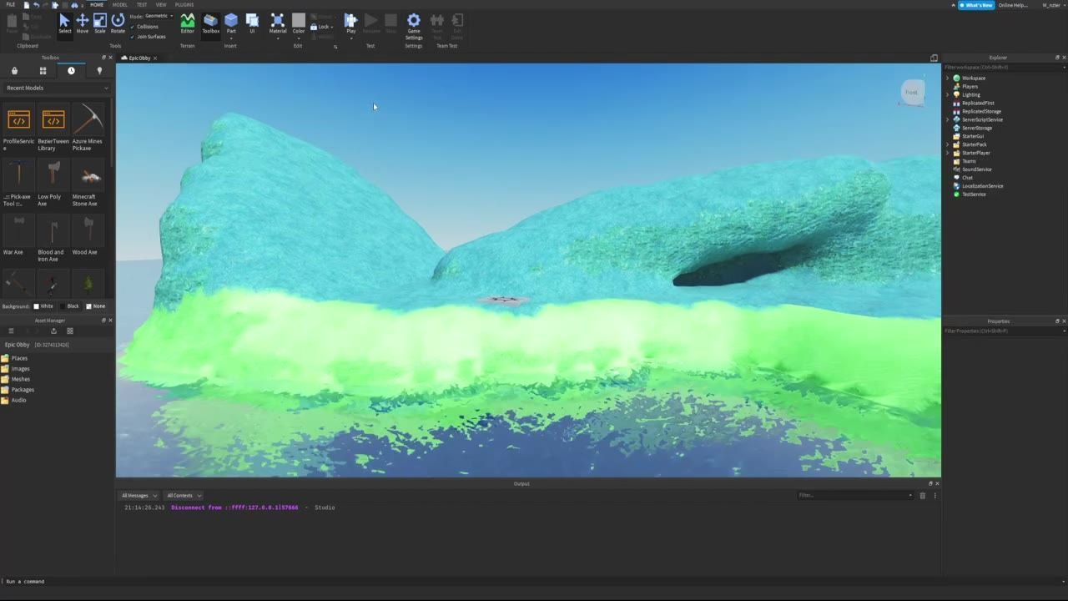1068x601 pixels.
Task: Activate the Rotate tool
Action: tap(118, 23)
